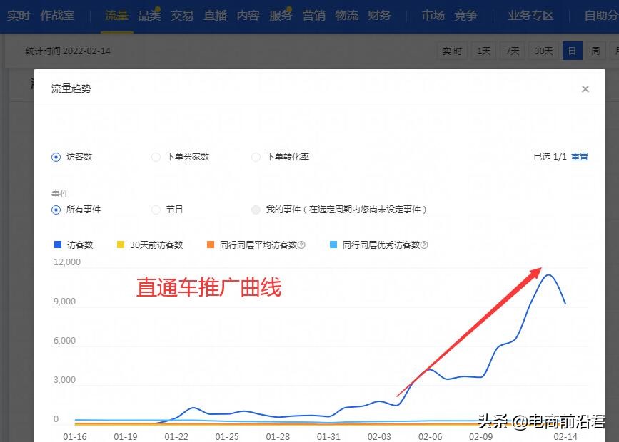
Task: Click the 重置 reset link
Action: (x=579, y=157)
